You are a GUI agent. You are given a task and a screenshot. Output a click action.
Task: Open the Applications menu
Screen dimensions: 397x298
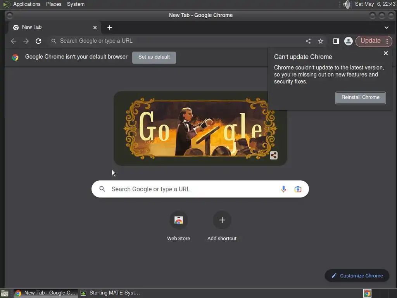[x=27, y=4]
